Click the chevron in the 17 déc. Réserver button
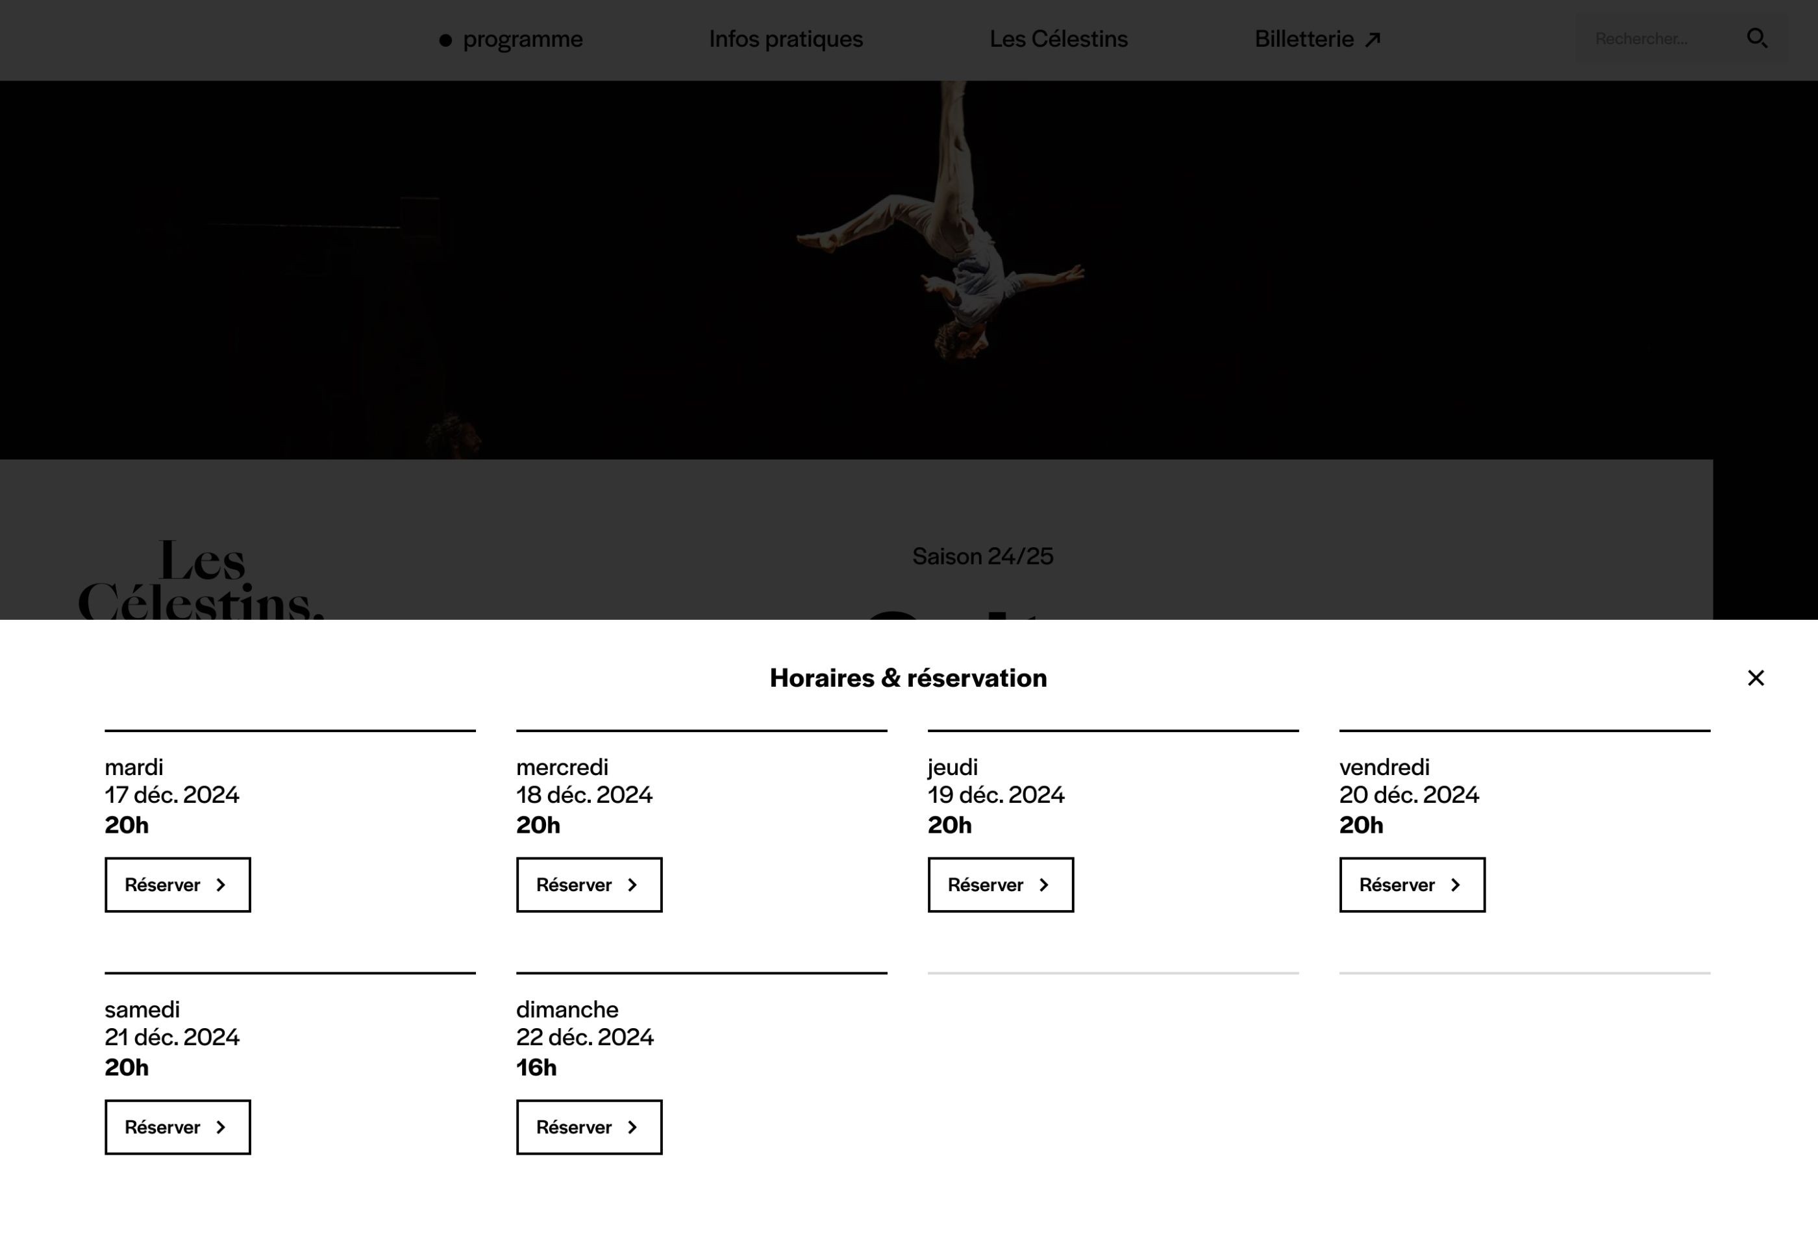 point(221,885)
